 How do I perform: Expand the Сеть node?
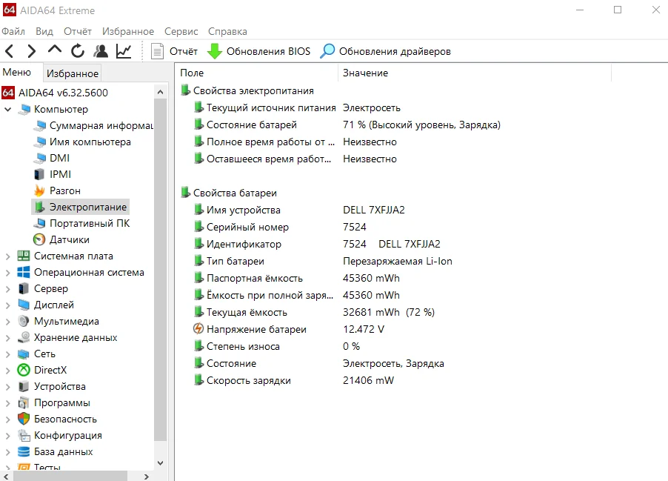tap(7, 354)
